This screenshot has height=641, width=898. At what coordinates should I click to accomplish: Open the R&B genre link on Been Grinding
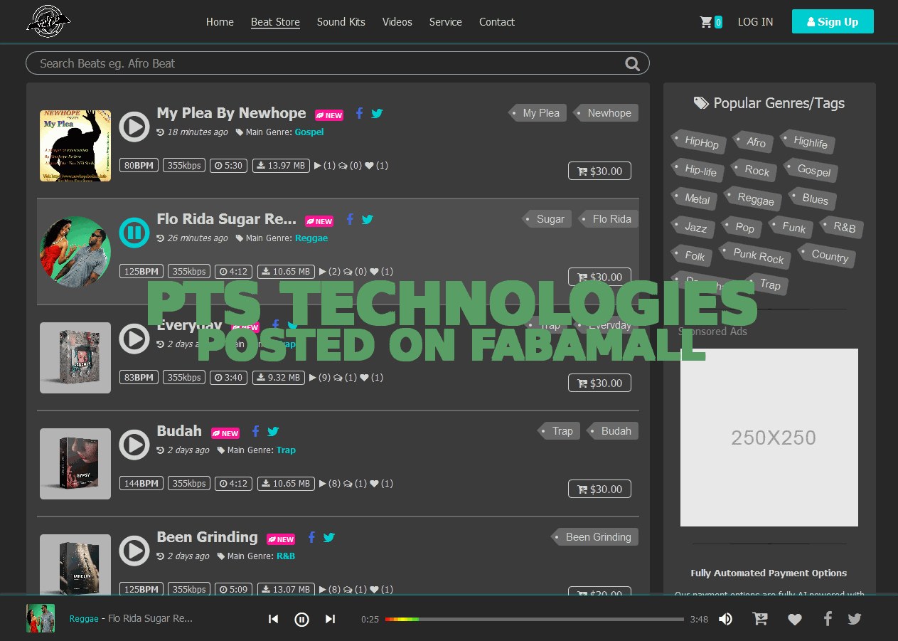[286, 556]
